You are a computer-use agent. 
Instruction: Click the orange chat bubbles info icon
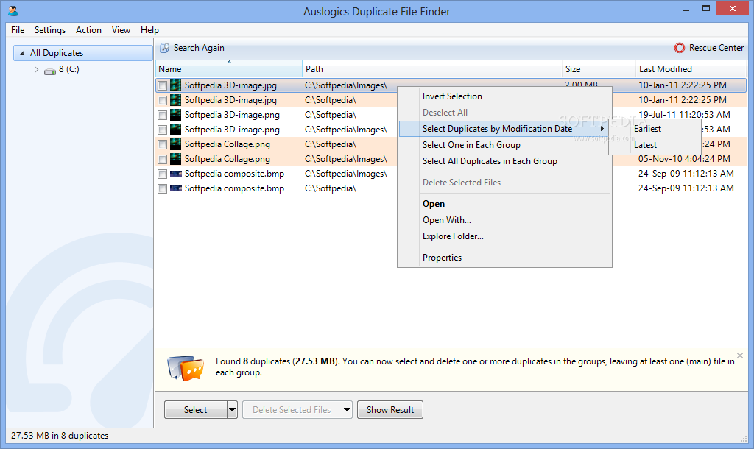186,368
